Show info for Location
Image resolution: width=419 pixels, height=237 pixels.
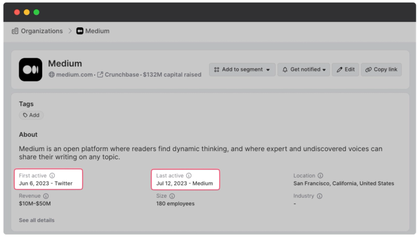(320, 175)
